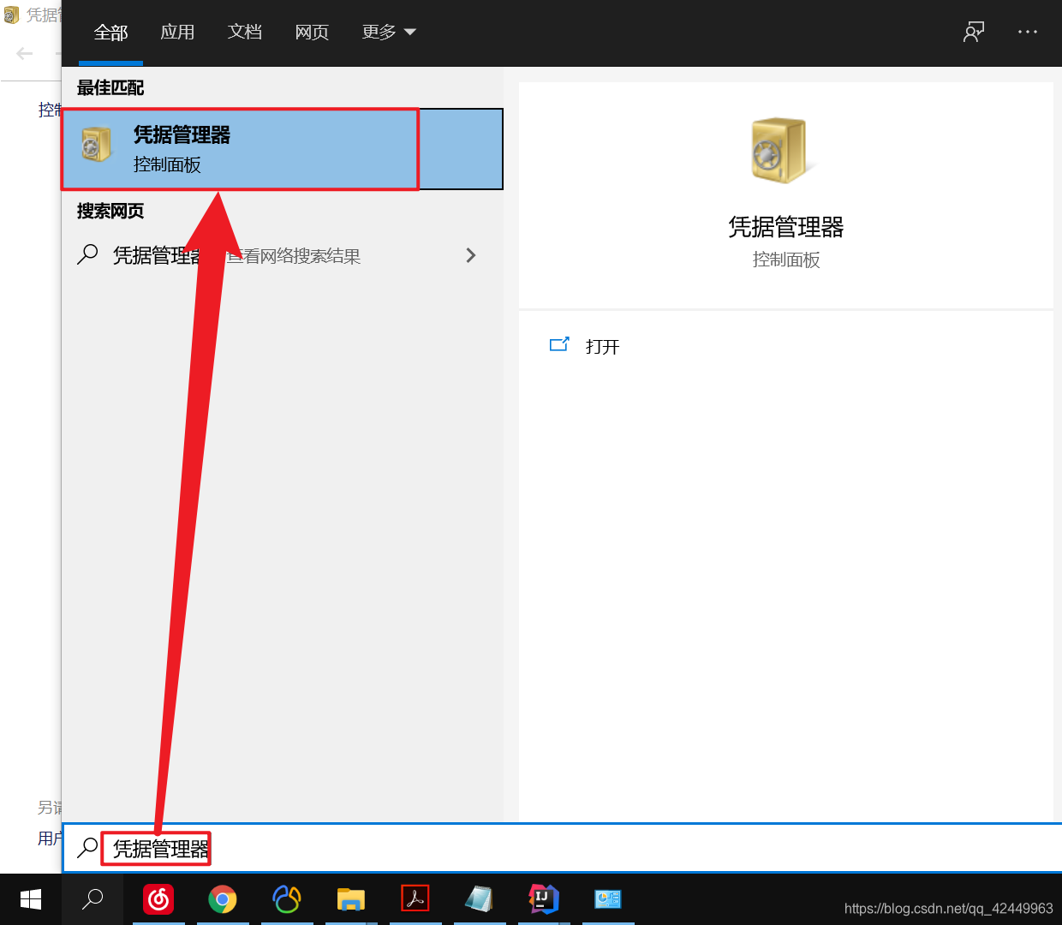The height and width of the screenshot is (925, 1062).
Task: Switch to the 网页 tab
Action: coord(312,32)
